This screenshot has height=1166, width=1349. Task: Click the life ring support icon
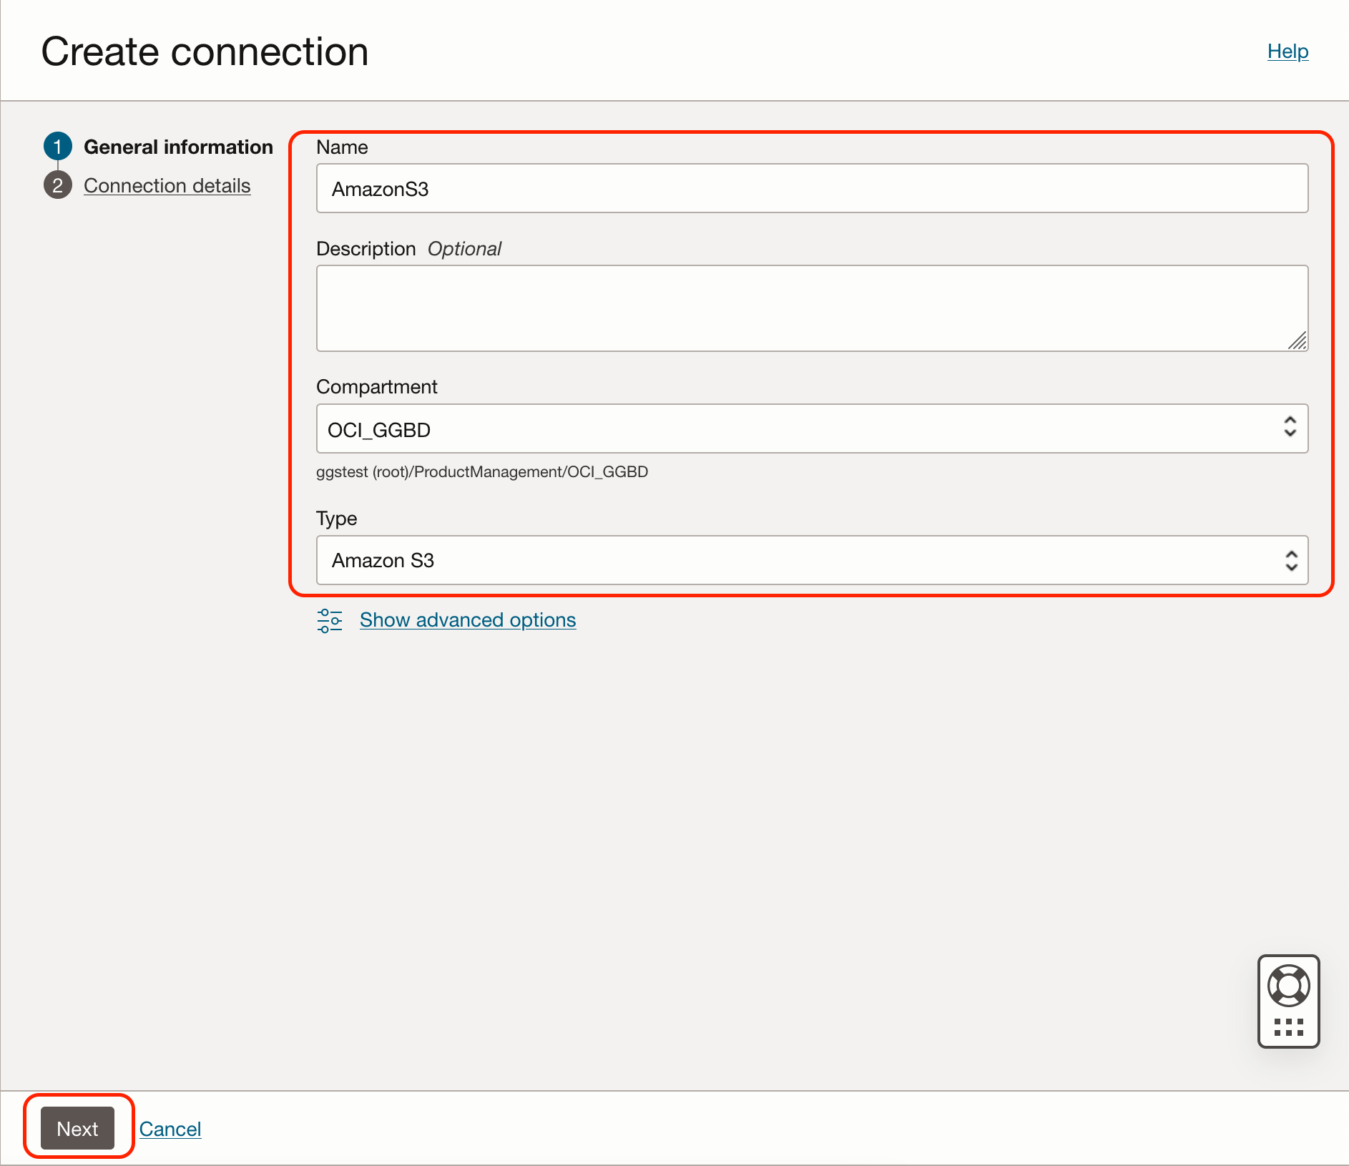[1288, 986]
